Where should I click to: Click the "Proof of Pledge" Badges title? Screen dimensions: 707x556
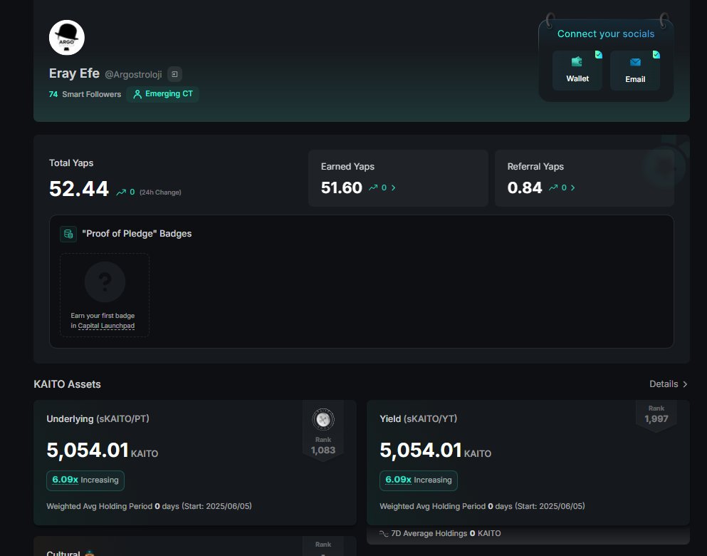(x=137, y=234)
